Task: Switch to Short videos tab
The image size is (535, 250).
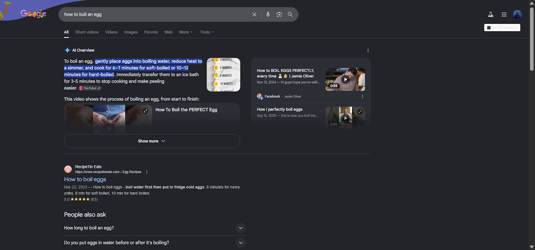Action: coord(87,32)
